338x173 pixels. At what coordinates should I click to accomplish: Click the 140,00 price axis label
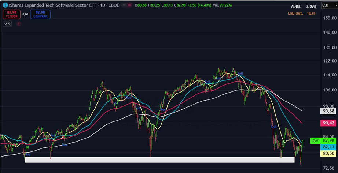[x=330, y=32]
